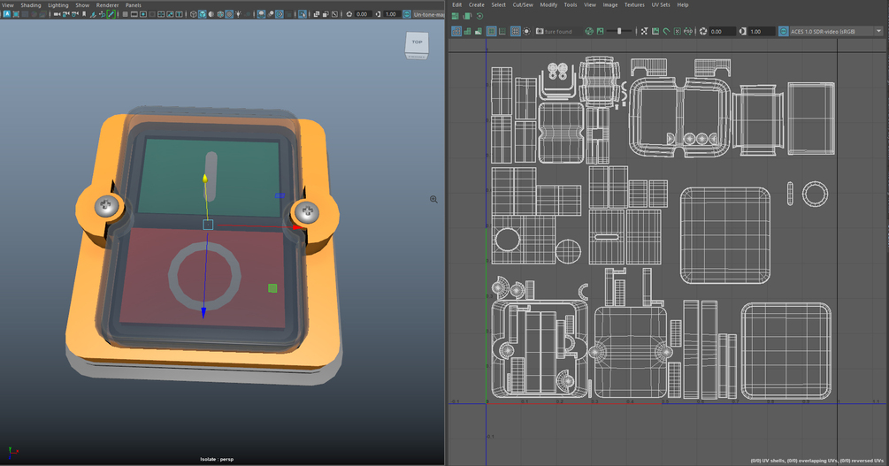Toggle UV wireframe display icon
This screenshot has width=889, height=466.
[x=456, y=31]
